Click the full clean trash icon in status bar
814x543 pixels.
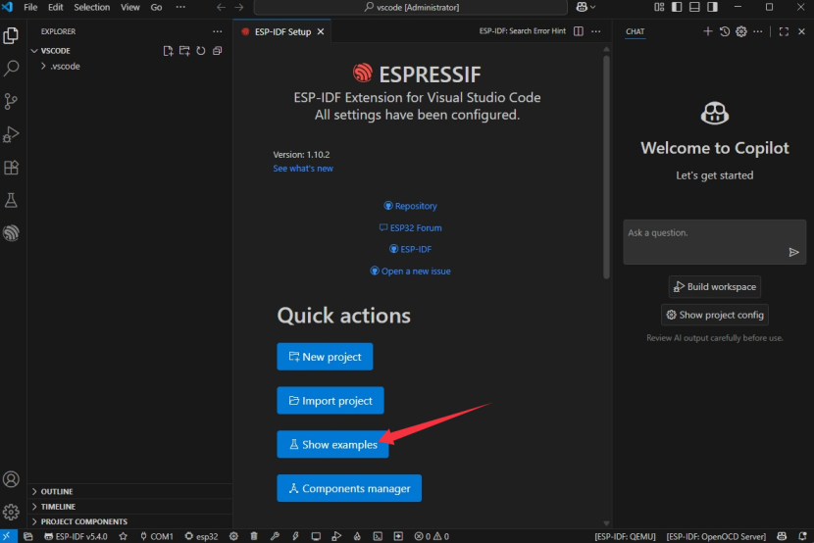click(x=254, y=536)
